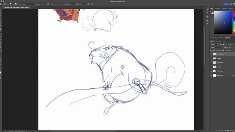
Task: Select the Layer 2 row
Action: (x=223, y=58)
